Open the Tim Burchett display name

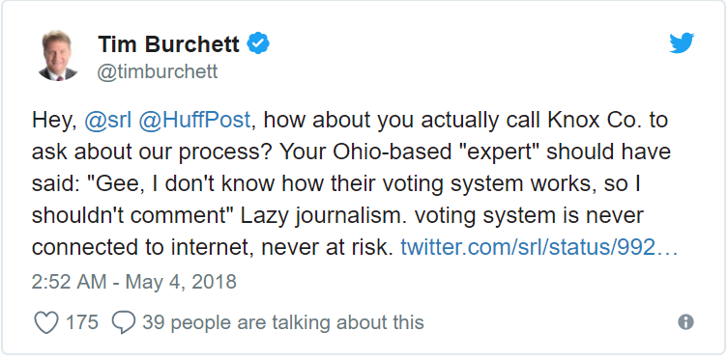point(168,45)
